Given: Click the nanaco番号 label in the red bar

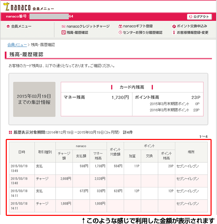Looking at the screenshot, I should [x=16, y=16].
